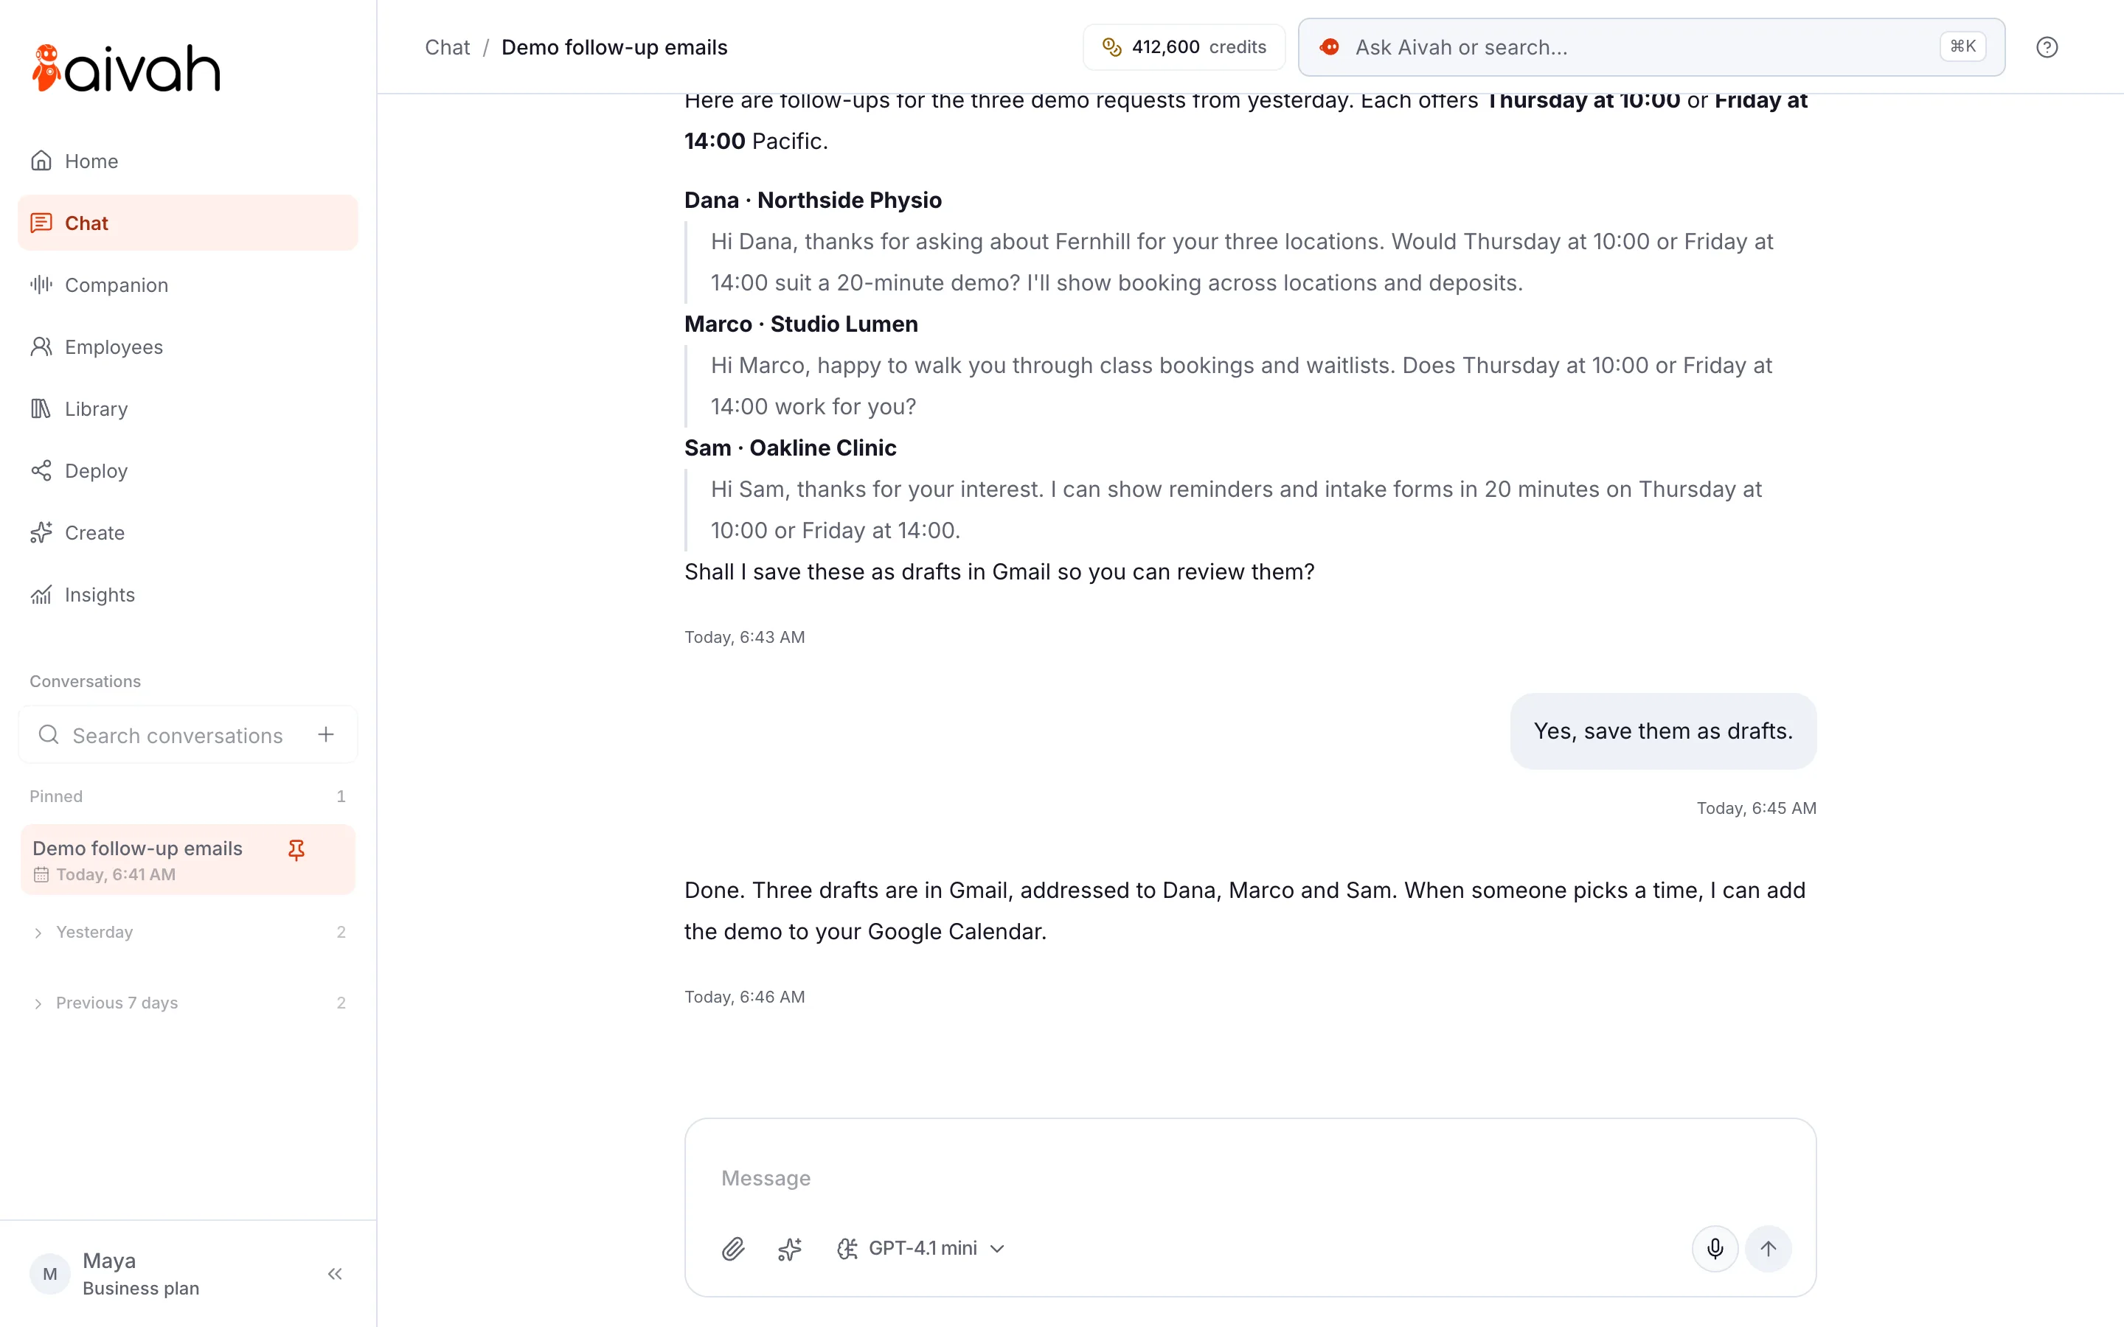This screenshot has height=1327, width=2124.
Task: Go to Employees
Action: point(188,346)
